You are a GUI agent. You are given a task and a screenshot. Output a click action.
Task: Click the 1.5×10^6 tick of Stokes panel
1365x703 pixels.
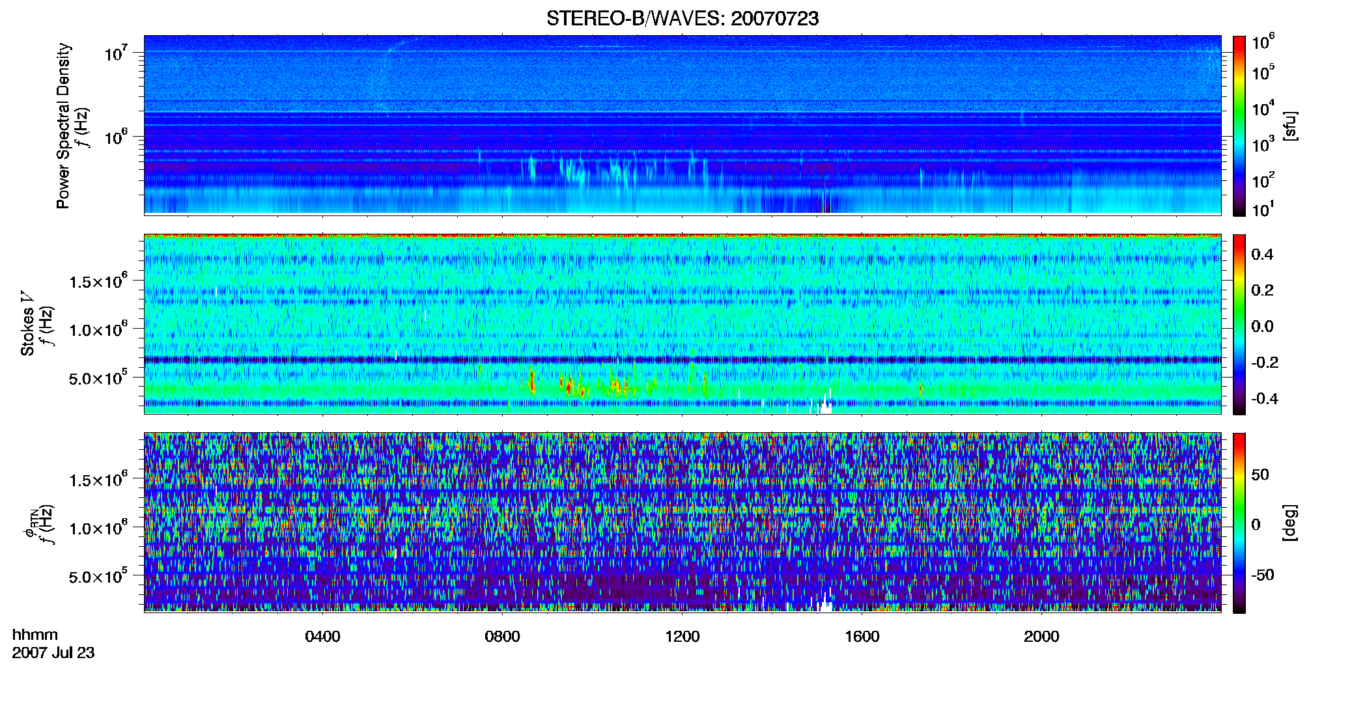click(x=98, y=281)
